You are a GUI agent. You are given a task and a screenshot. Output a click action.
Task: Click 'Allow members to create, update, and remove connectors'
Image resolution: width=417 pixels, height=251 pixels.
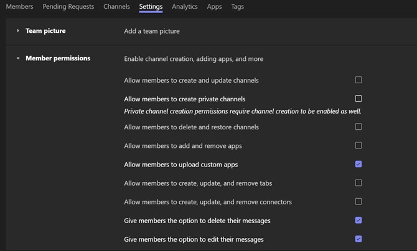[208, 202]
